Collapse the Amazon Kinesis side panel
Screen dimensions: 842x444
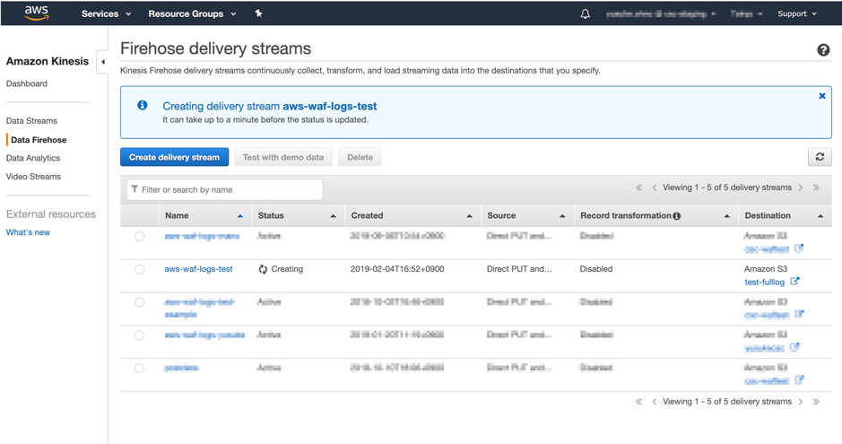point(103,62)
